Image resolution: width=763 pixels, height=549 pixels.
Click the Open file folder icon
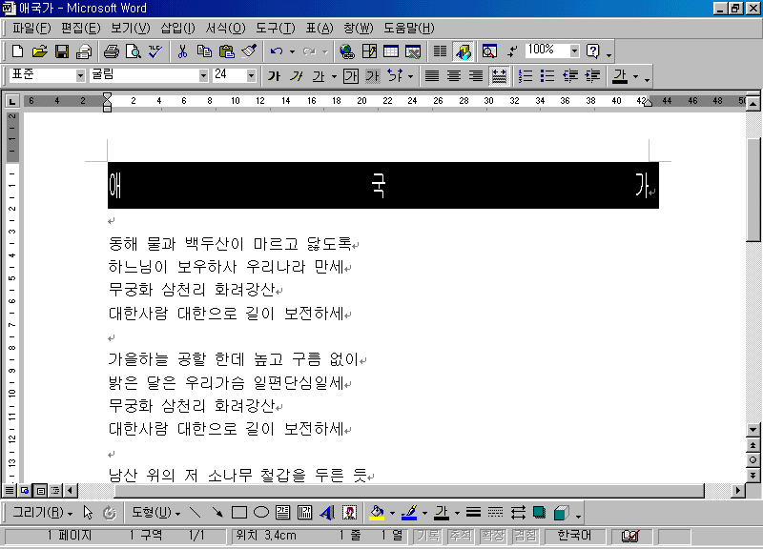40,51
